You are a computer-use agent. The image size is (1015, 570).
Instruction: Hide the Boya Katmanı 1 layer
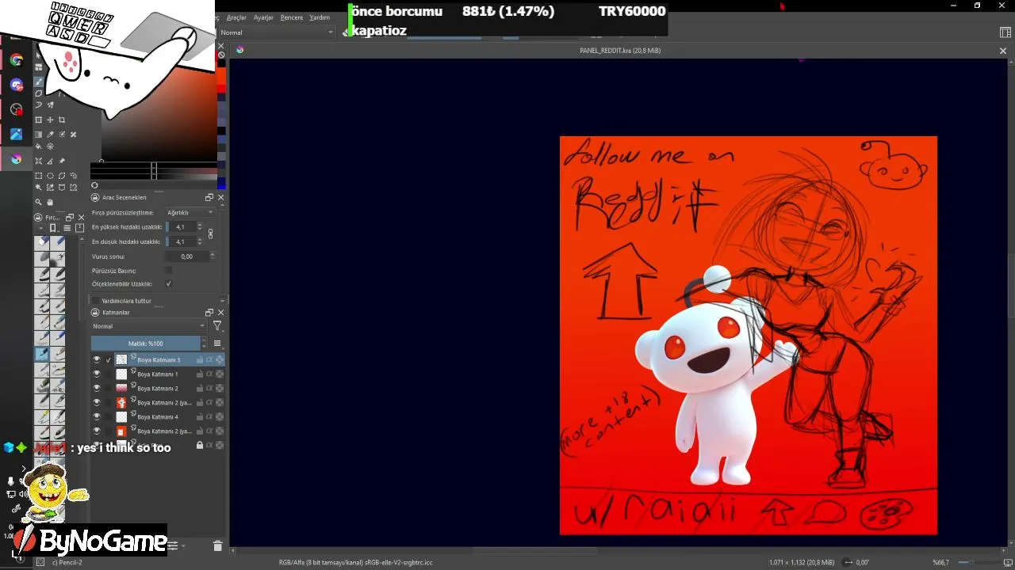point(97,374)
